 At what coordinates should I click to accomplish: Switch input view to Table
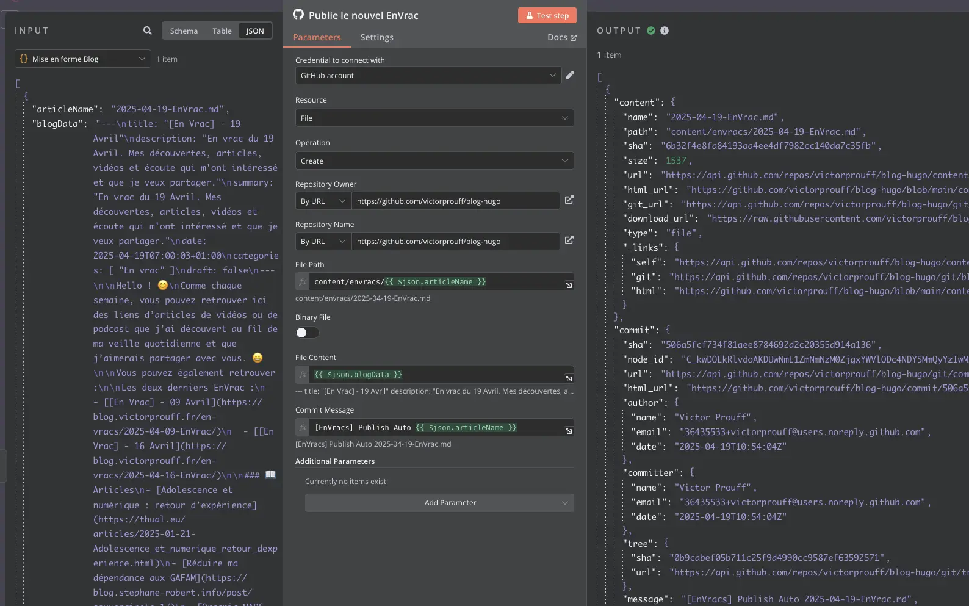(222, 31)
